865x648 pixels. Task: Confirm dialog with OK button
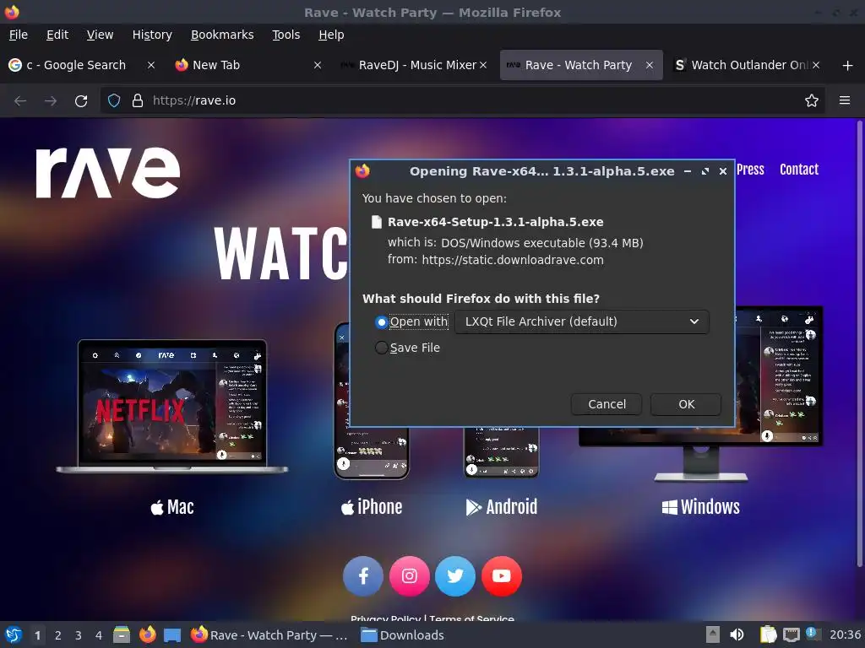(686, 404)
